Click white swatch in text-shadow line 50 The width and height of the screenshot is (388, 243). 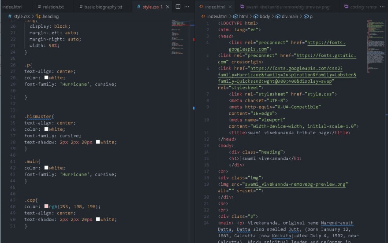pos(98,219)
